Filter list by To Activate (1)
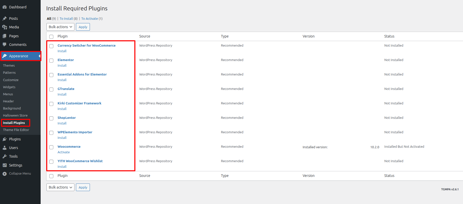The image size is (463, 204). coord(92,18)
